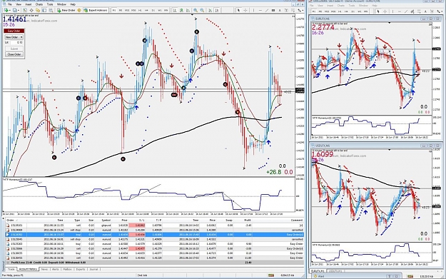Image resolution: width=446 pixels, height=279 pixels.
Task: Click zoom in magnifier icon
Action: (x=196, y=10)
